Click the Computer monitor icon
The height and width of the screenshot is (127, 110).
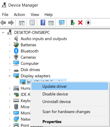pos(16,63)
